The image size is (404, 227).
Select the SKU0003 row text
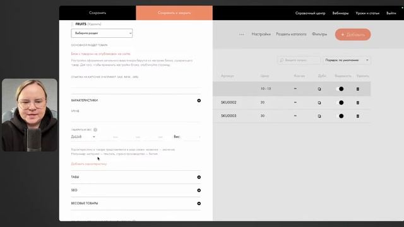(229, 116)
